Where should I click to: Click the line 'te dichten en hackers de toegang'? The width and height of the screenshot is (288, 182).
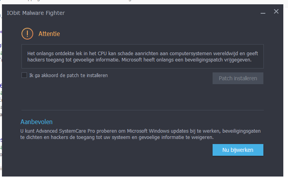[117, 137]
